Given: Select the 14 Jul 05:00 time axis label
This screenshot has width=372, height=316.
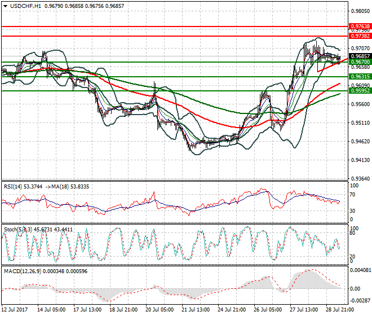Looking at the screenshot, I should coord(51,310).
